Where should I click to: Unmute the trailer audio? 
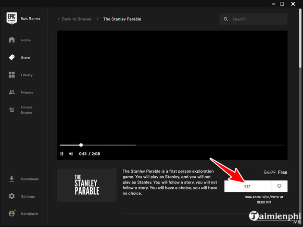[71, 154]
